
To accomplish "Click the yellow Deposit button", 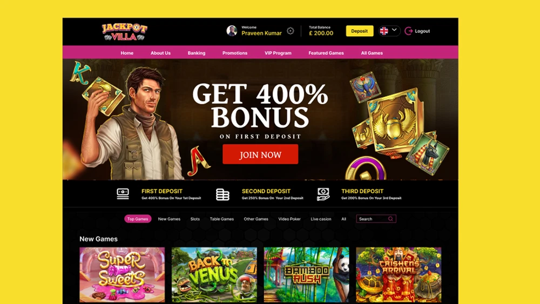I will (360, 31).
